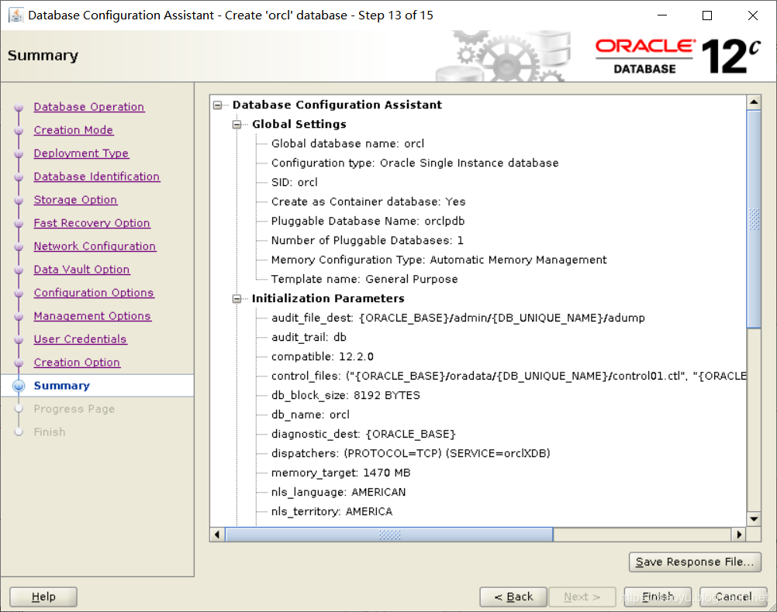Click the horizontal scrollbar right arrow
The width and height of the screenshot is (777, 612).
(739, 535)
